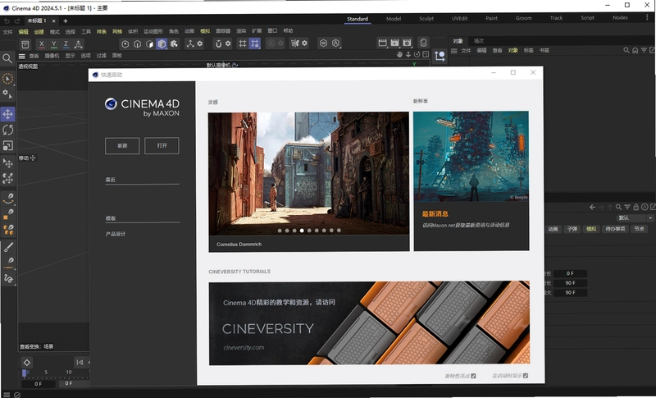Click the render to picture viewer icon
The width and height of the screenshot is (656, 398).
(394, 43)
